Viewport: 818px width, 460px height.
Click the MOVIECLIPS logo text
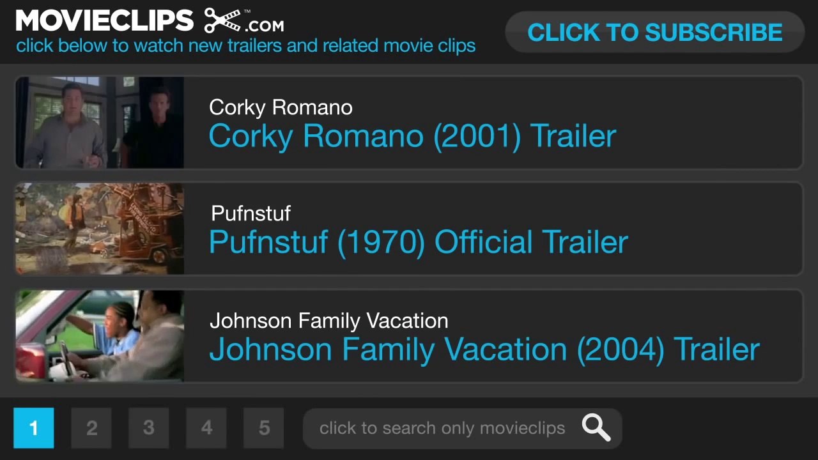pos(104,20)
